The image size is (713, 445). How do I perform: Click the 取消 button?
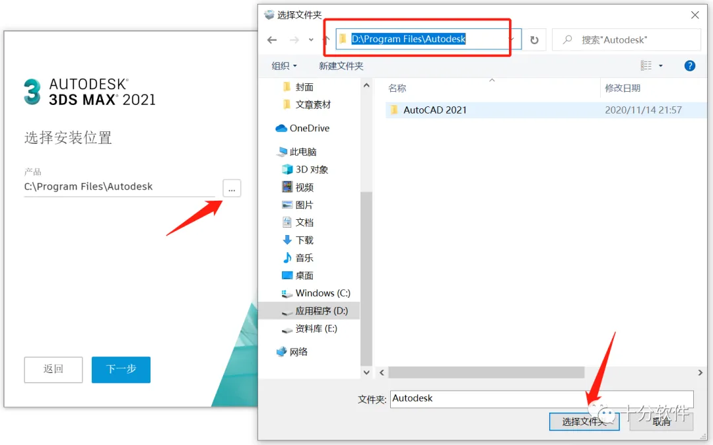tap(662, 421)
